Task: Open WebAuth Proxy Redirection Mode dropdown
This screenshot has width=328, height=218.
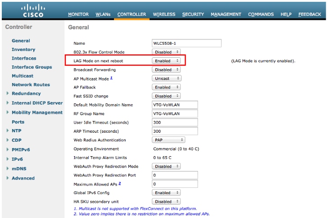Action: pos(166,166)
